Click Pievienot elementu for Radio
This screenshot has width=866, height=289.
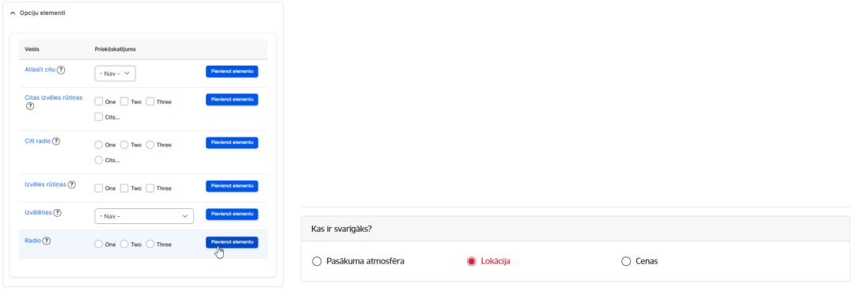point(232,242)
